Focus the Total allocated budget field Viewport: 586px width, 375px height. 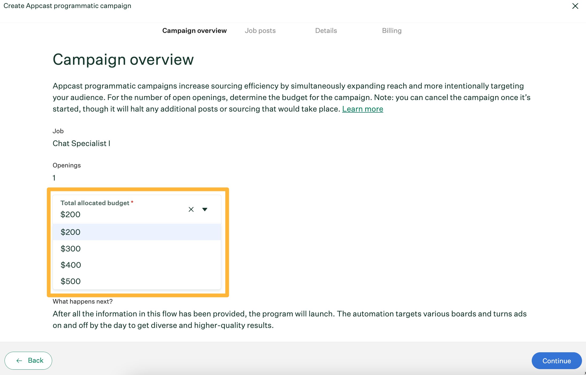[137, 209]
